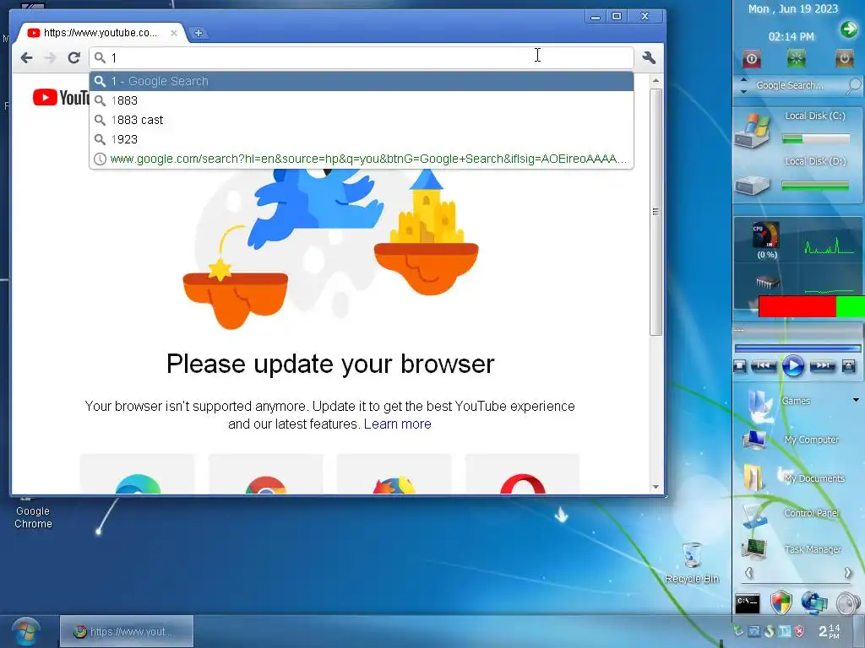Click the address bar input field
This screenshot has height=648, width=865.
point(362,58)
